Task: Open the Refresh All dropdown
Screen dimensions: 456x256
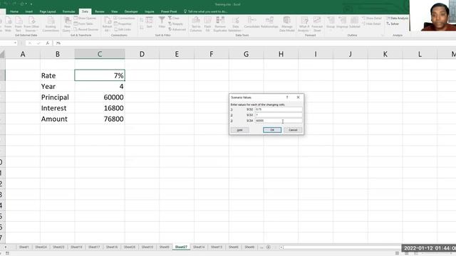Action: click(107, 23)
